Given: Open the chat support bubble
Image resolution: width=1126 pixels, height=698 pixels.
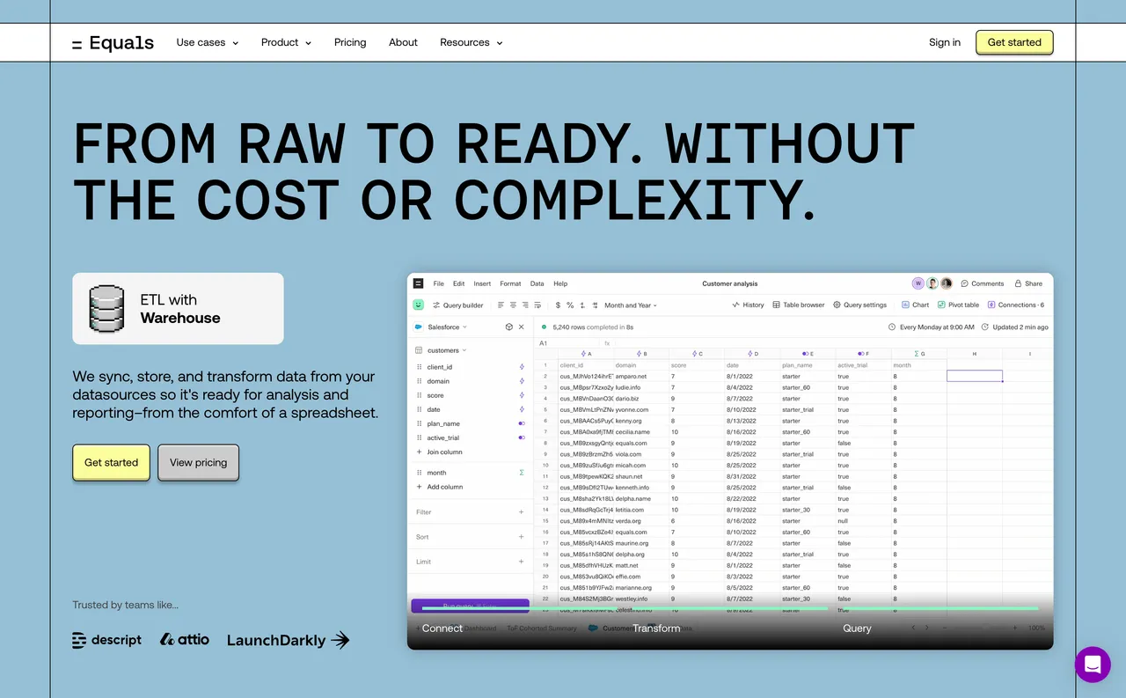Looking at the screenshot, I should click(1093, 665).
